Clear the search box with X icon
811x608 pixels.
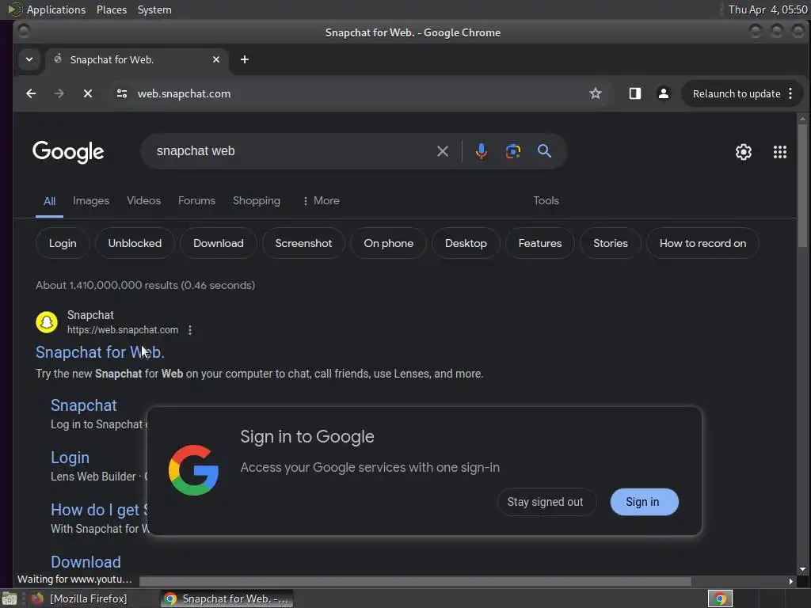pos(442,151)
